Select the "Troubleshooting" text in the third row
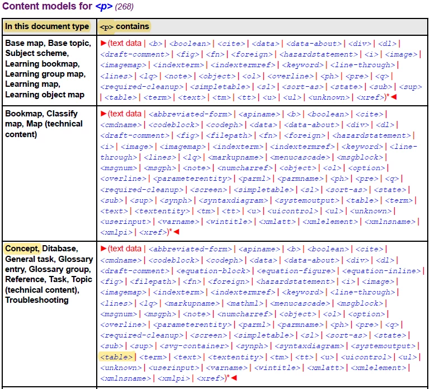 tap(37, 300)
